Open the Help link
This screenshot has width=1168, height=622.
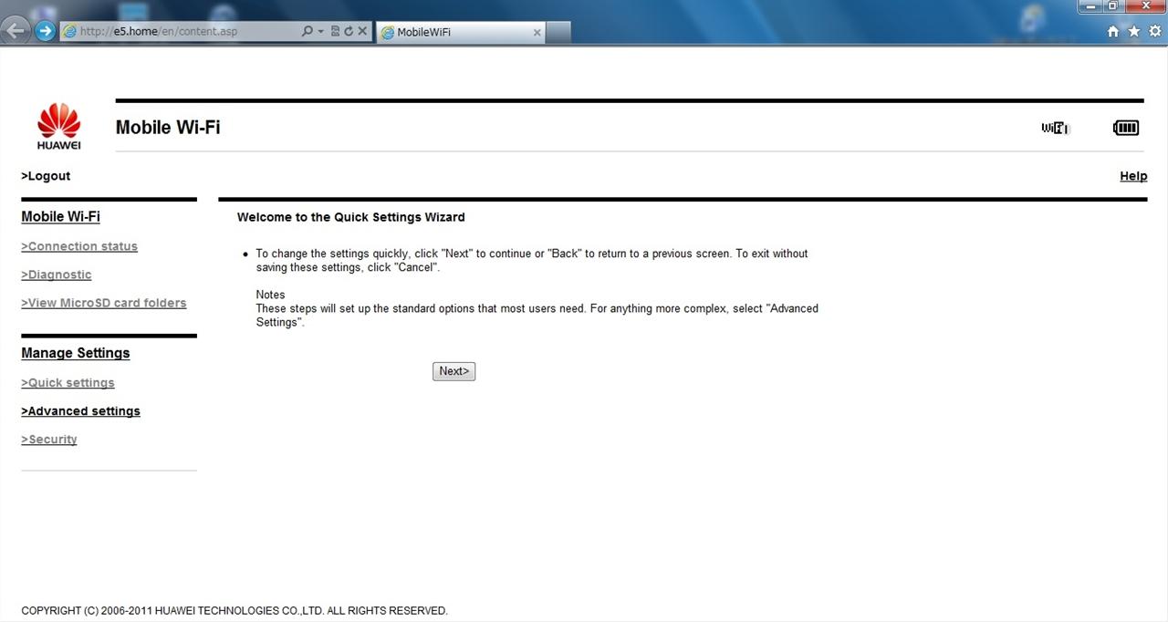[1133, 176]
